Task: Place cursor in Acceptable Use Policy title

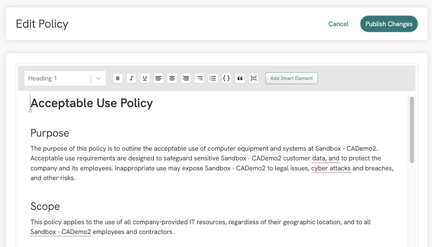Action: (x=91, y=103)
